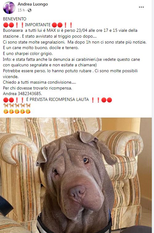The width and height of the screenshot is (154, 233).
Task: Open the 15 h timestamp link
Action: (21, 10)
